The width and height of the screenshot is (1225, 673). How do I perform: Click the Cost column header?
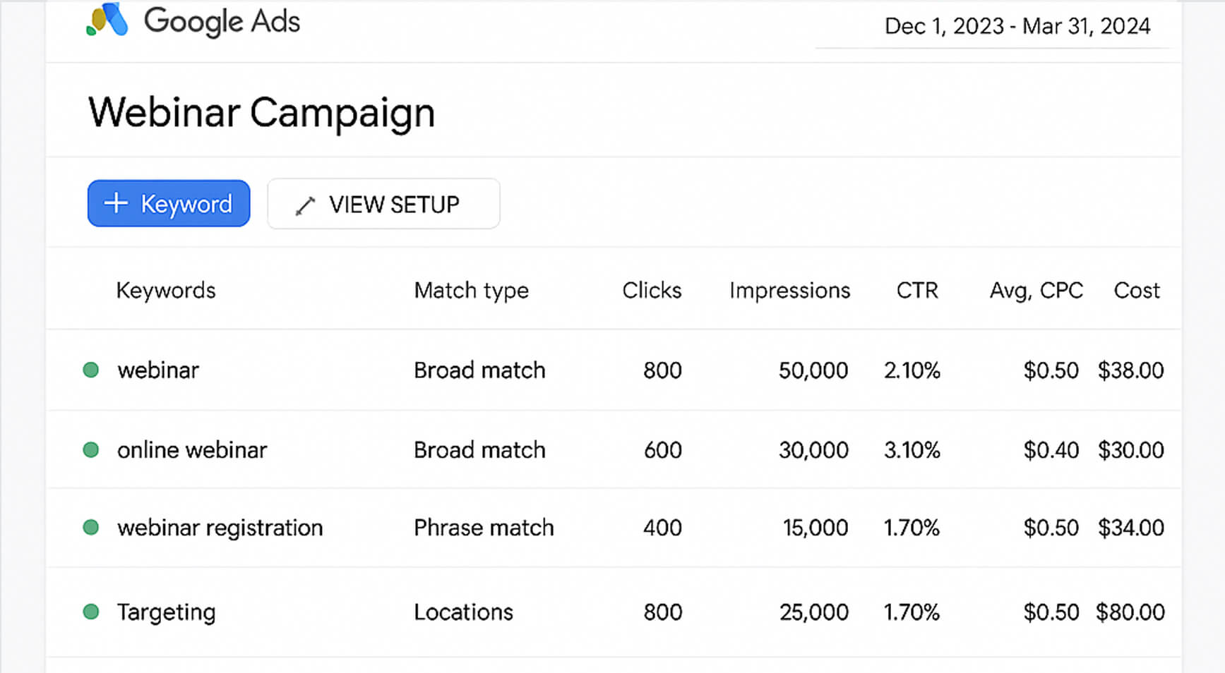1137,290
